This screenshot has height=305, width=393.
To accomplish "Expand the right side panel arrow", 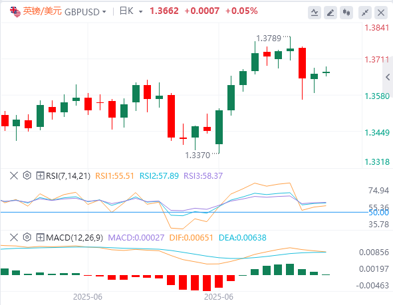I will [388, 77].
